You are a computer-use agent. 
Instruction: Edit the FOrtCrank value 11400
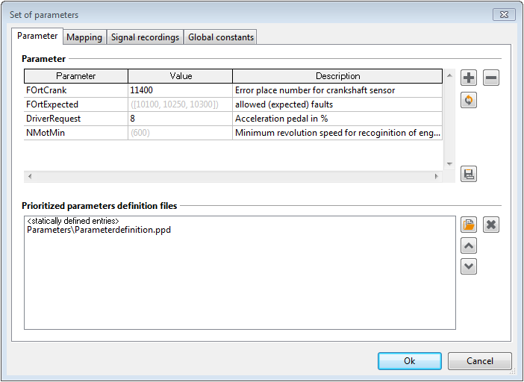tap(180, 90)
